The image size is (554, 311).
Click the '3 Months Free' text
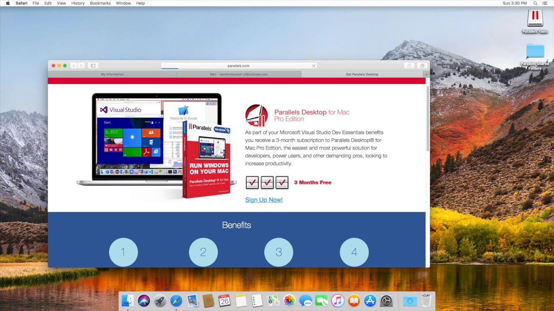coord(312,182)
